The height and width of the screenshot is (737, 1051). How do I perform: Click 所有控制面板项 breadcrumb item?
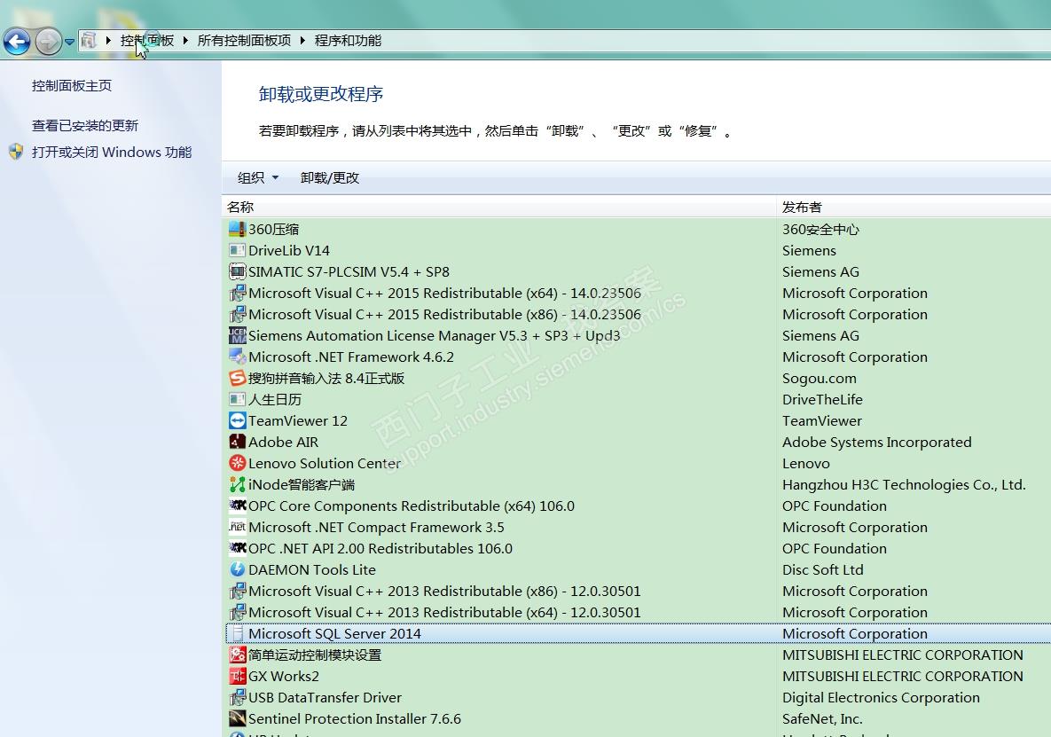pyautogui.click(x=244, y=41)
